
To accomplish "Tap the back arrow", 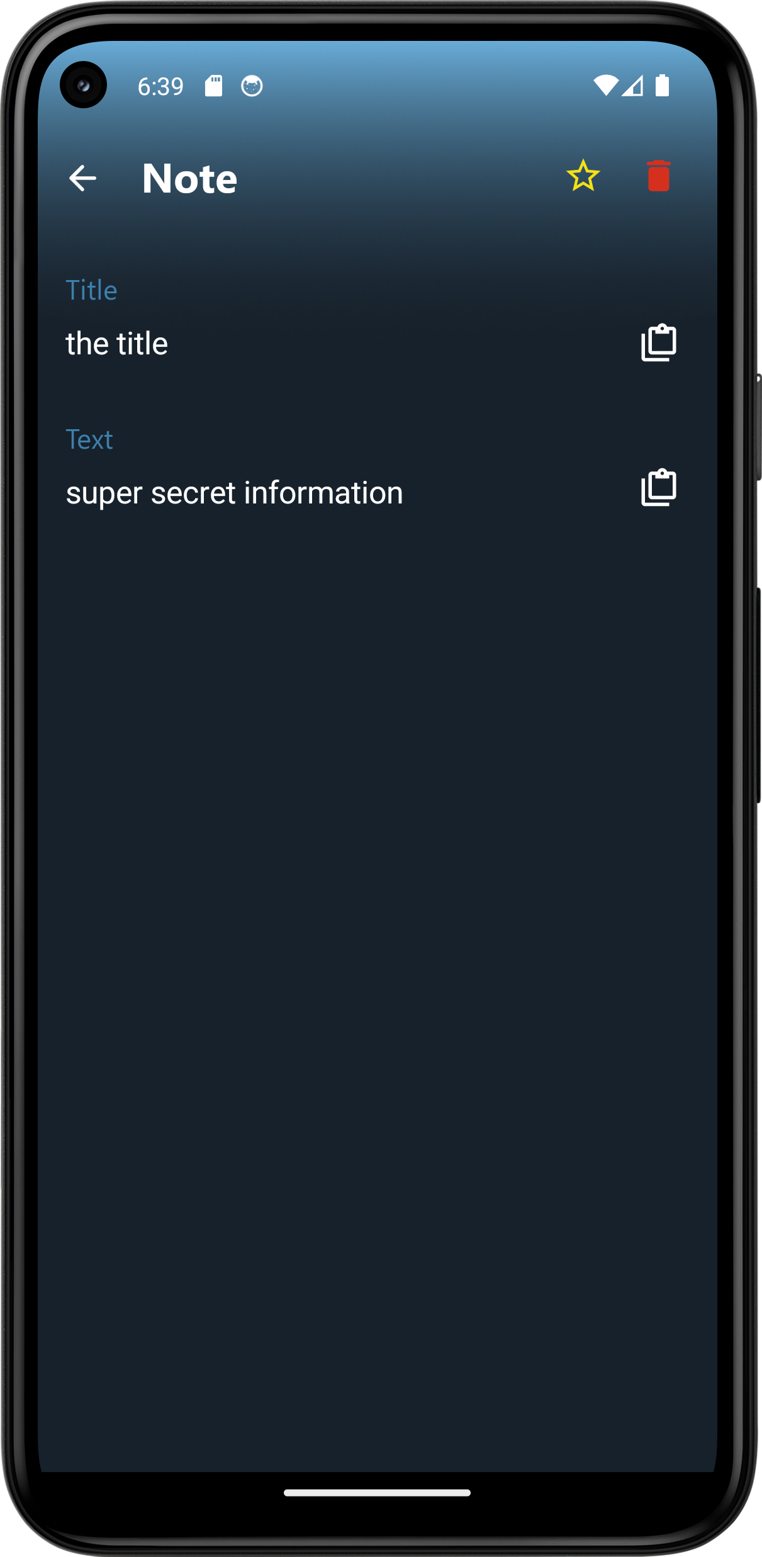I will point(82,178).
